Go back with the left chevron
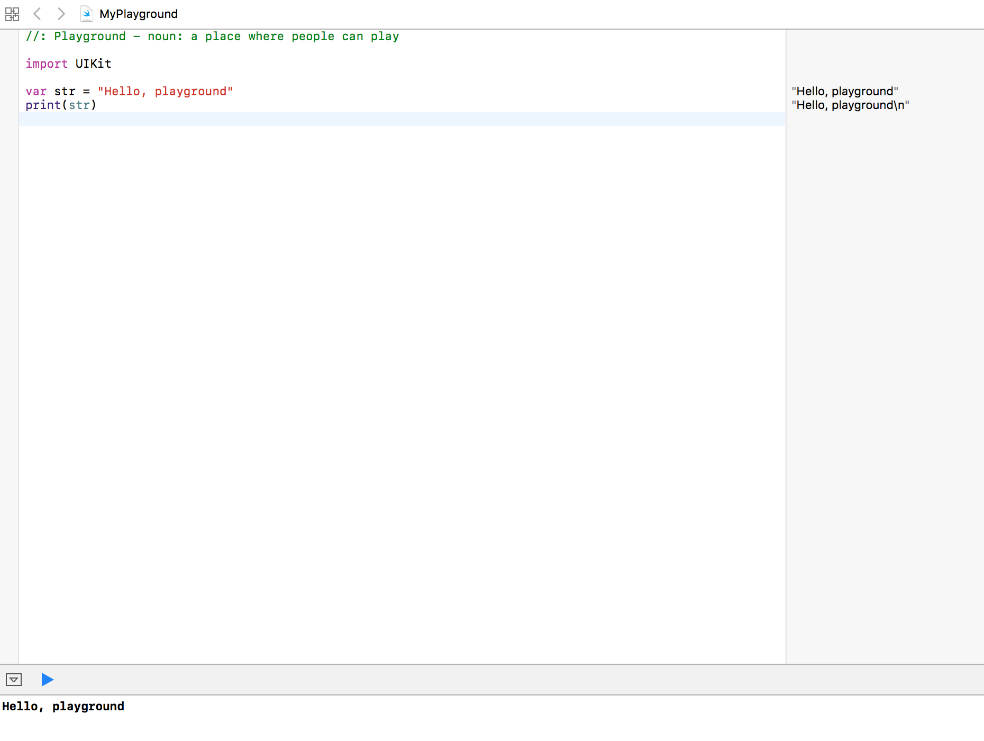 (x=37, y=14)
